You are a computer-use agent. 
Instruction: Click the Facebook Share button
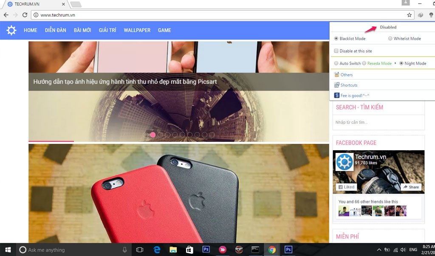point(411,187)
